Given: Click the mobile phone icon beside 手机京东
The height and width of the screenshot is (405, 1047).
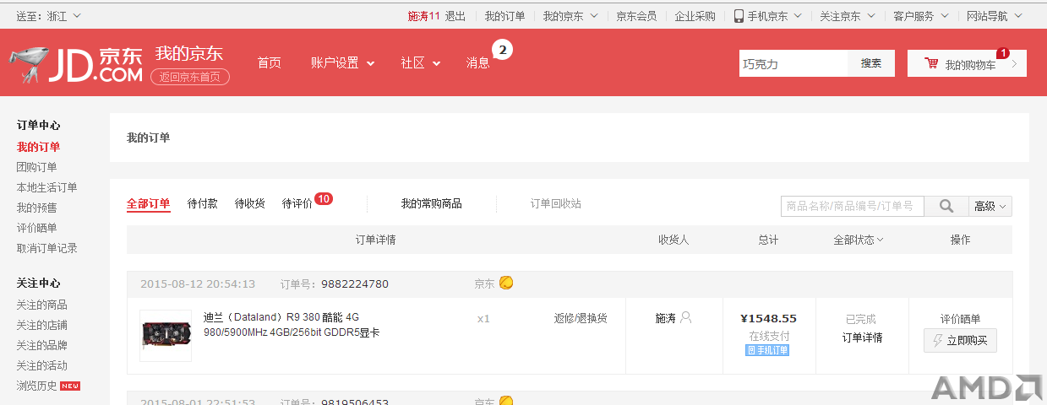Looking at the screenshot, I should 739,16.
